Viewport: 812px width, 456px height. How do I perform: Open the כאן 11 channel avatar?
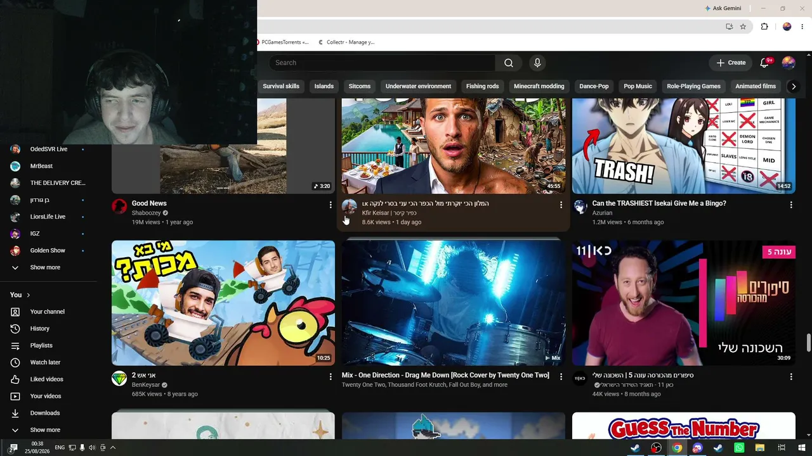580,379
